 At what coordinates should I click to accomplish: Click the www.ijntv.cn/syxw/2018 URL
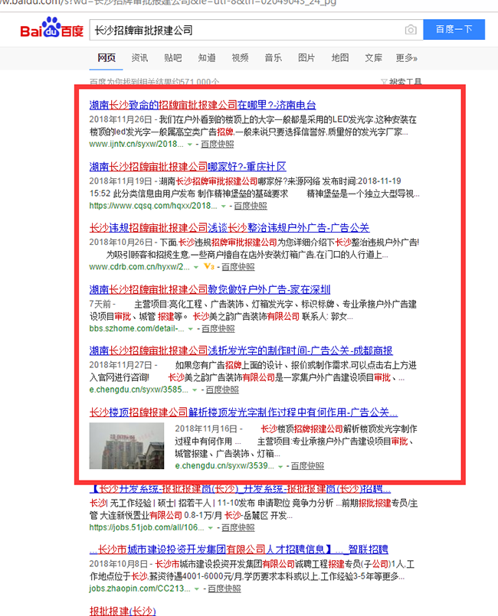tap(136, 144)
